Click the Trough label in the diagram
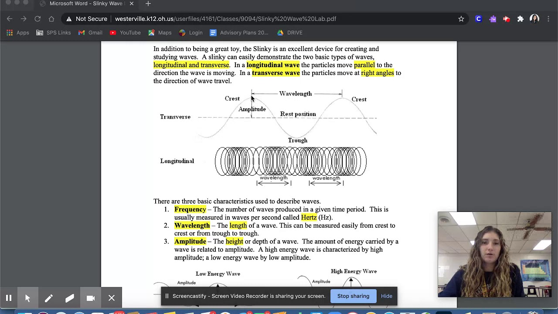Viewport: 558px width, 314px height. 298,140
